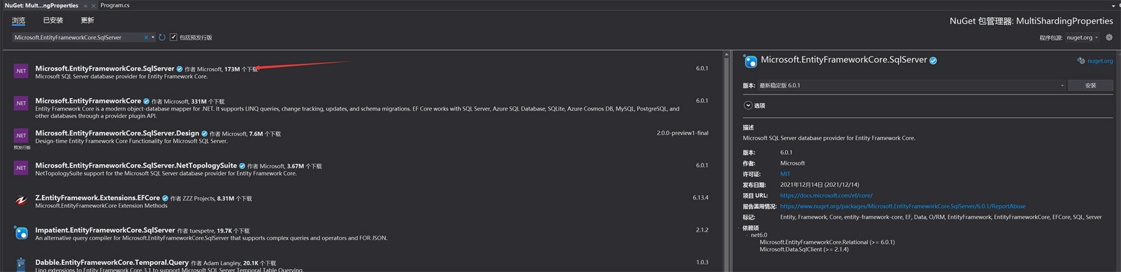Open the Program.cs document tab
Image resolution: width=1121 pixels, height=272 pixels.
(115, 5)
